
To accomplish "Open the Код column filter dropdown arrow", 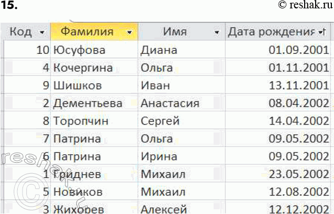I will click(x=42, y=32).
